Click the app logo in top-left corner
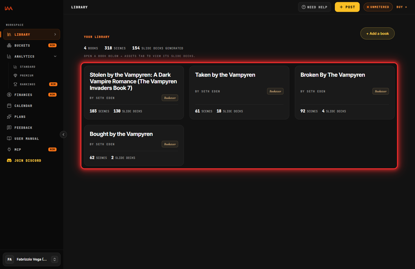 (9, 8)
